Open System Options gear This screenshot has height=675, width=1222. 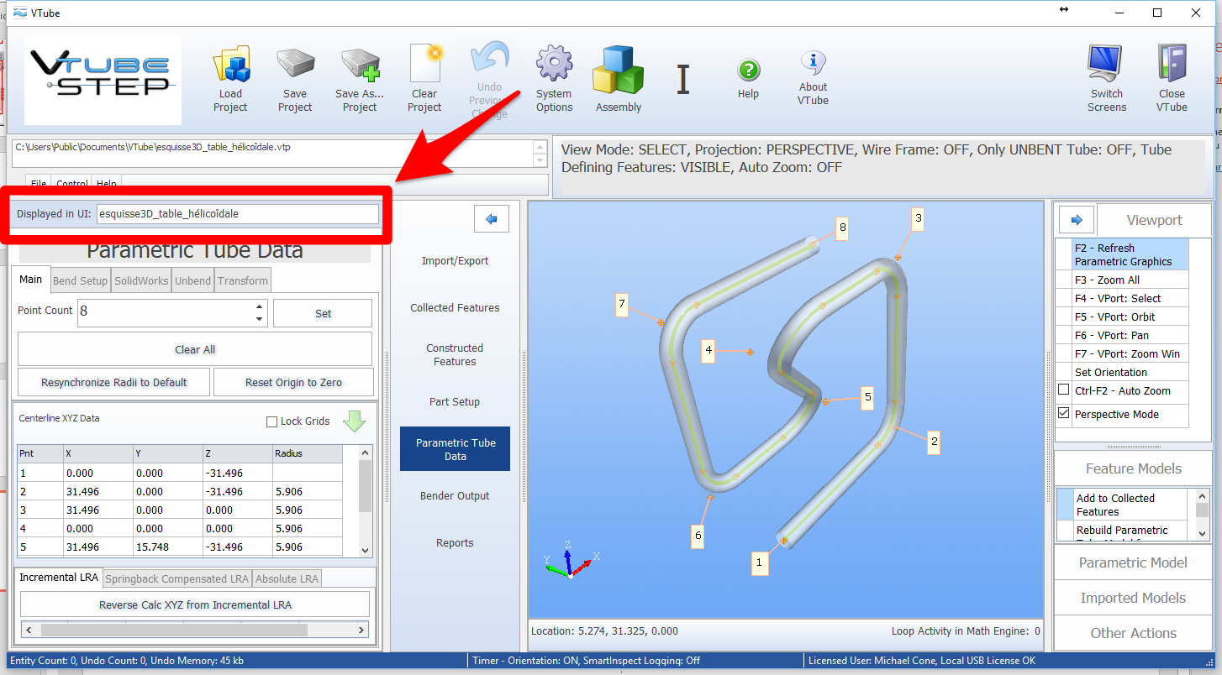(x=554, y=65)
